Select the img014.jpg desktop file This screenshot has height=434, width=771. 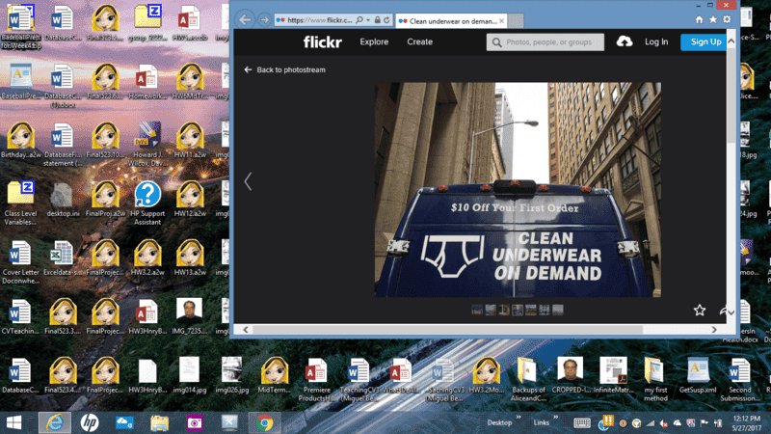coord(190,375)
